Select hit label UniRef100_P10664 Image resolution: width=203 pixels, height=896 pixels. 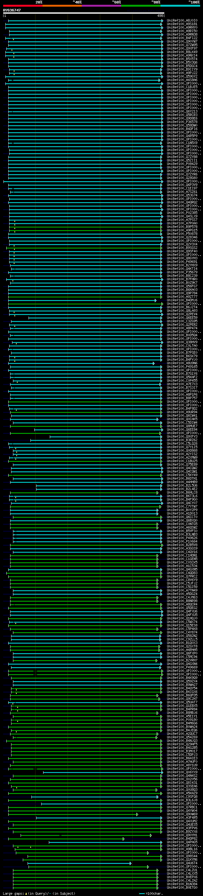pyautogui.click(x=182, y=542)
